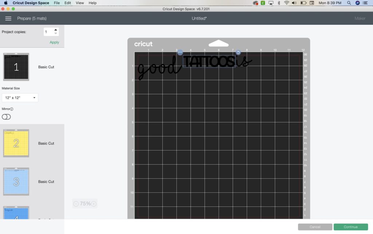Launch Siri from the menu bar
The height and width of the screenshot is (234, 373).
click(358, 3)
